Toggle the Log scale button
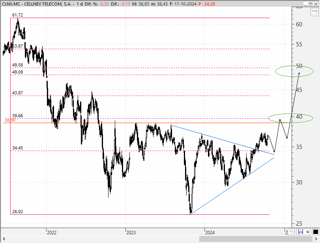 pyautogui.click(x=315, y=12)
